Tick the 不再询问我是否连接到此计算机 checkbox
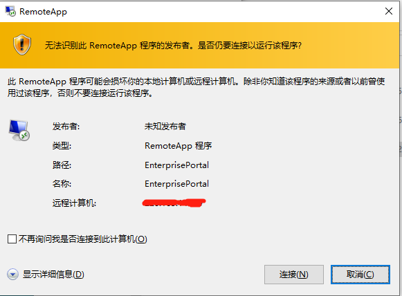 [x=12, y=239]
